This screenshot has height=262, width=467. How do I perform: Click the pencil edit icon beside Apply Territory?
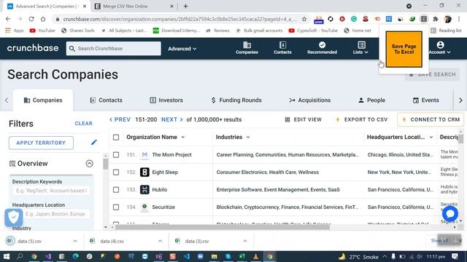click(94, 143)
